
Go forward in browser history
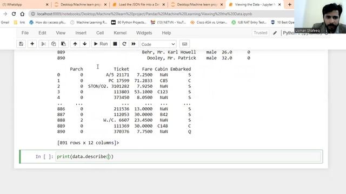[x=5, y=14]
